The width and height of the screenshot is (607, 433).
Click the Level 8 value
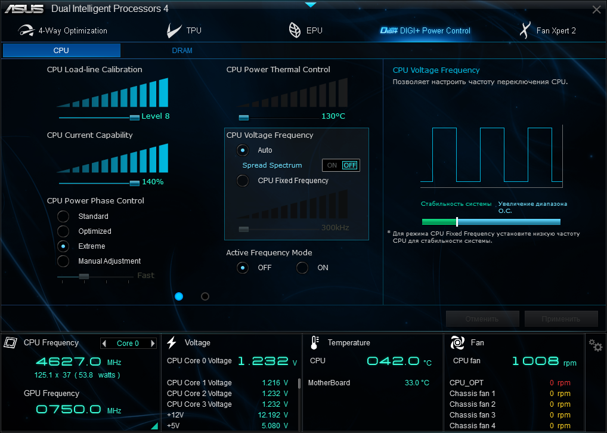156,116
